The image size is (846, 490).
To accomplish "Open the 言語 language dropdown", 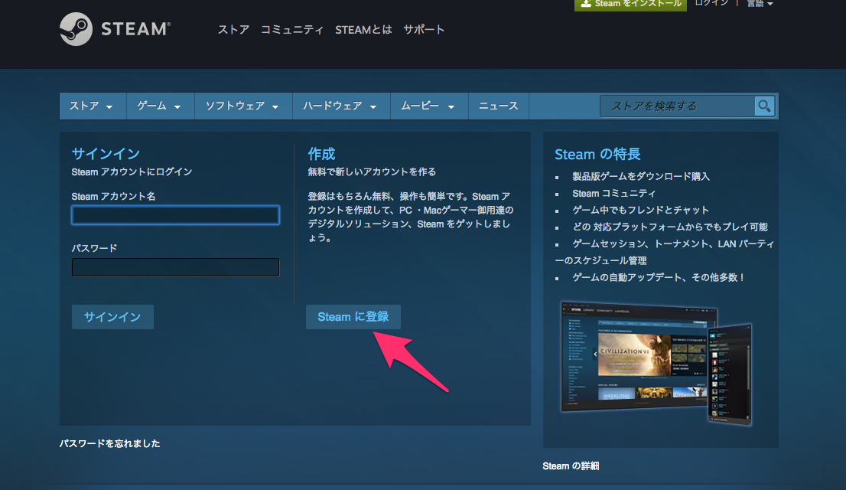I will 760,4.
